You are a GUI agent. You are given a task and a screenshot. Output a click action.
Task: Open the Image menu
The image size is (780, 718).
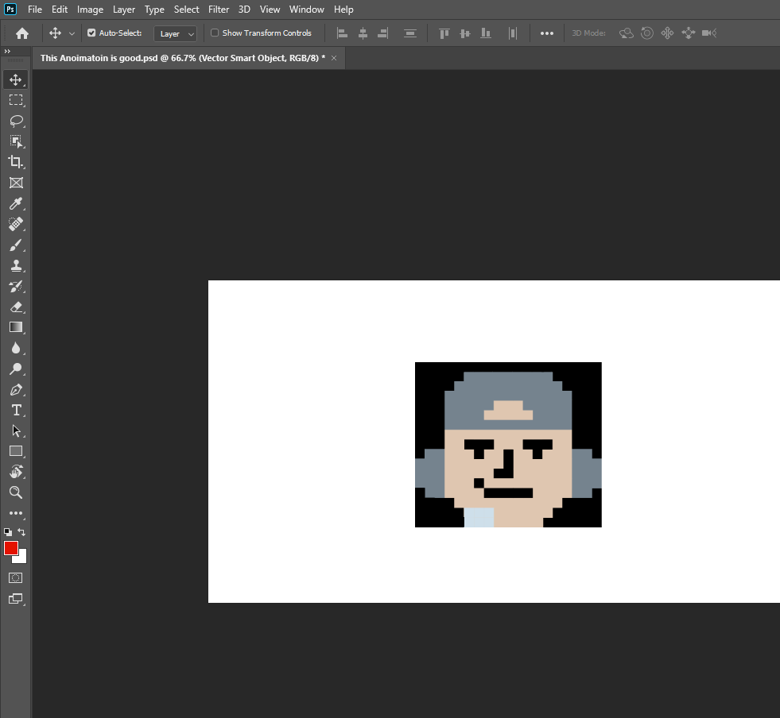coord(90,10)
